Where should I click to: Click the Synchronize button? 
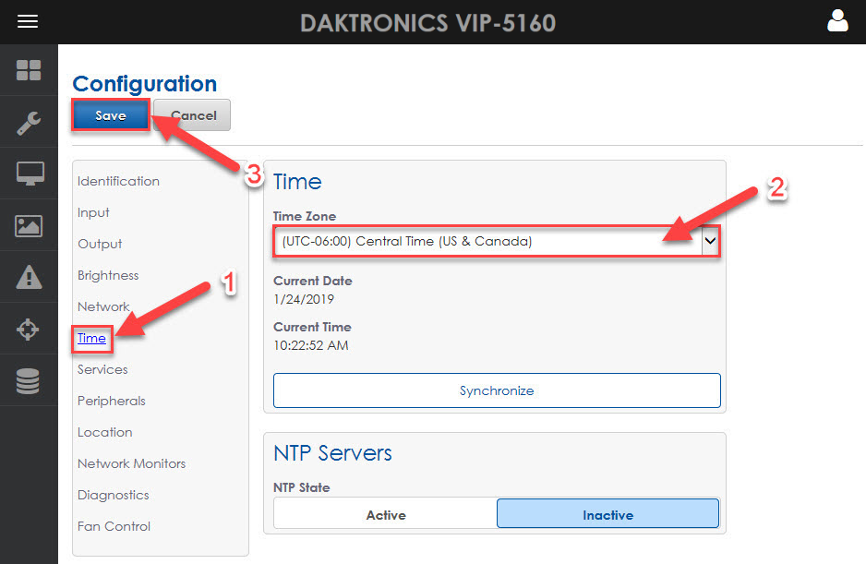tap(497, 390)
